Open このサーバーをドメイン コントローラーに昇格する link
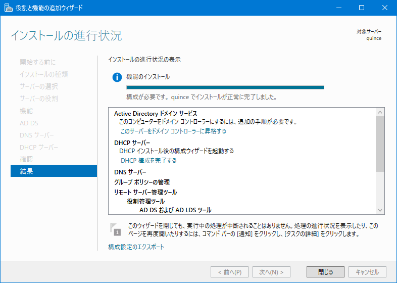 pyautogui.click(x=173, y=131)
